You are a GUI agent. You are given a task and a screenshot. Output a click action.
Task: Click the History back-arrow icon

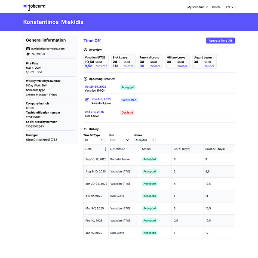(85, 129)
